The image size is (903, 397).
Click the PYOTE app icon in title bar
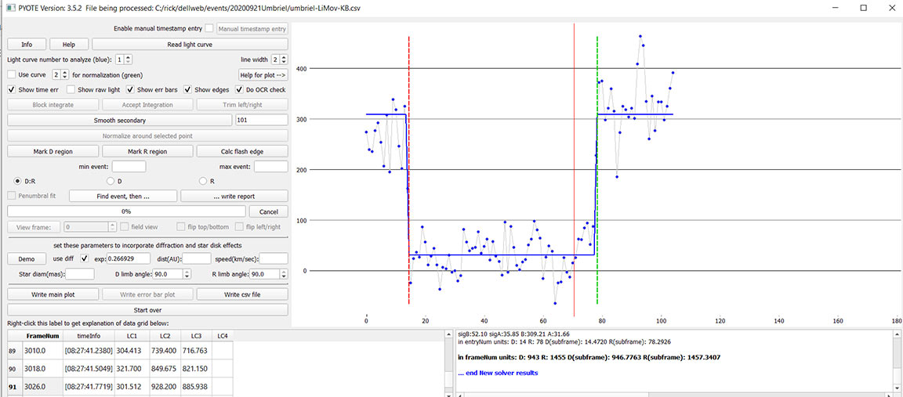coord(9,8)
